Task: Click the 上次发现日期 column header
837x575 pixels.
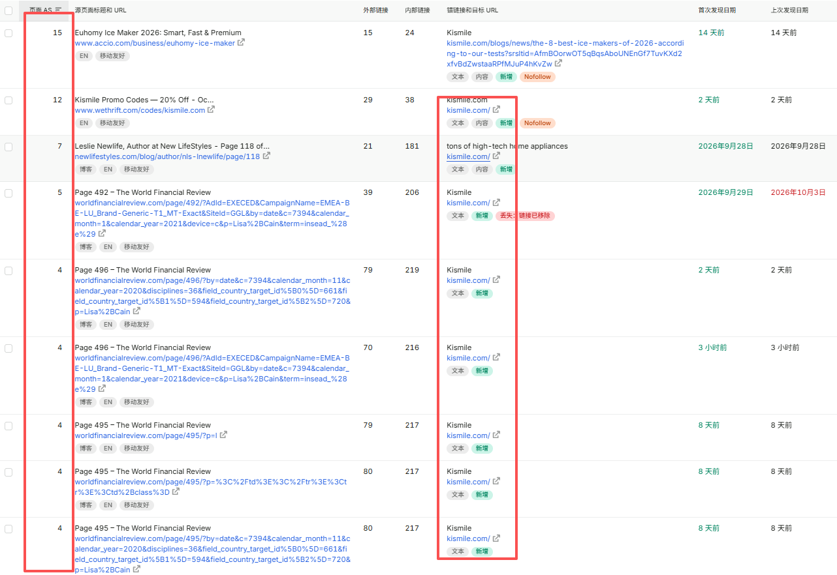Action: [x=789, y=10]
